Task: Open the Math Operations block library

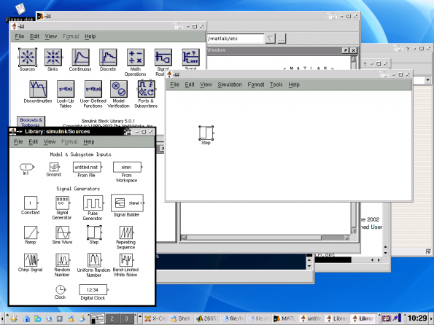Action: click(136, 58)
